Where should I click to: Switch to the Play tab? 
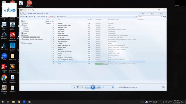click(143, 14)
